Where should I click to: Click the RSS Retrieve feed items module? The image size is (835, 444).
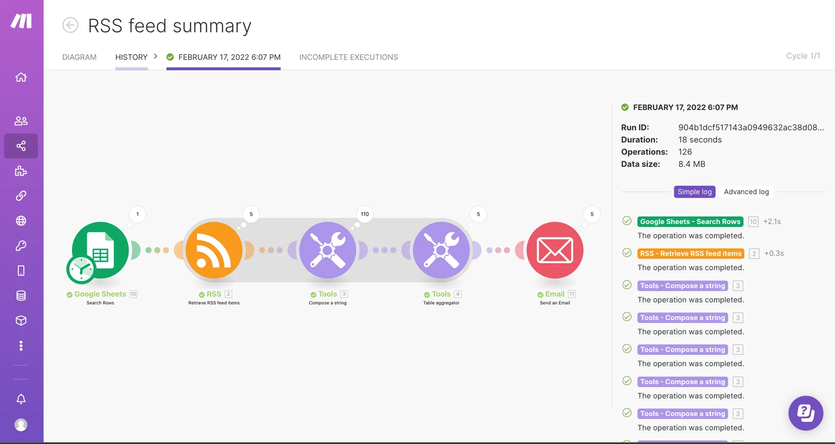tap(214, 251)
